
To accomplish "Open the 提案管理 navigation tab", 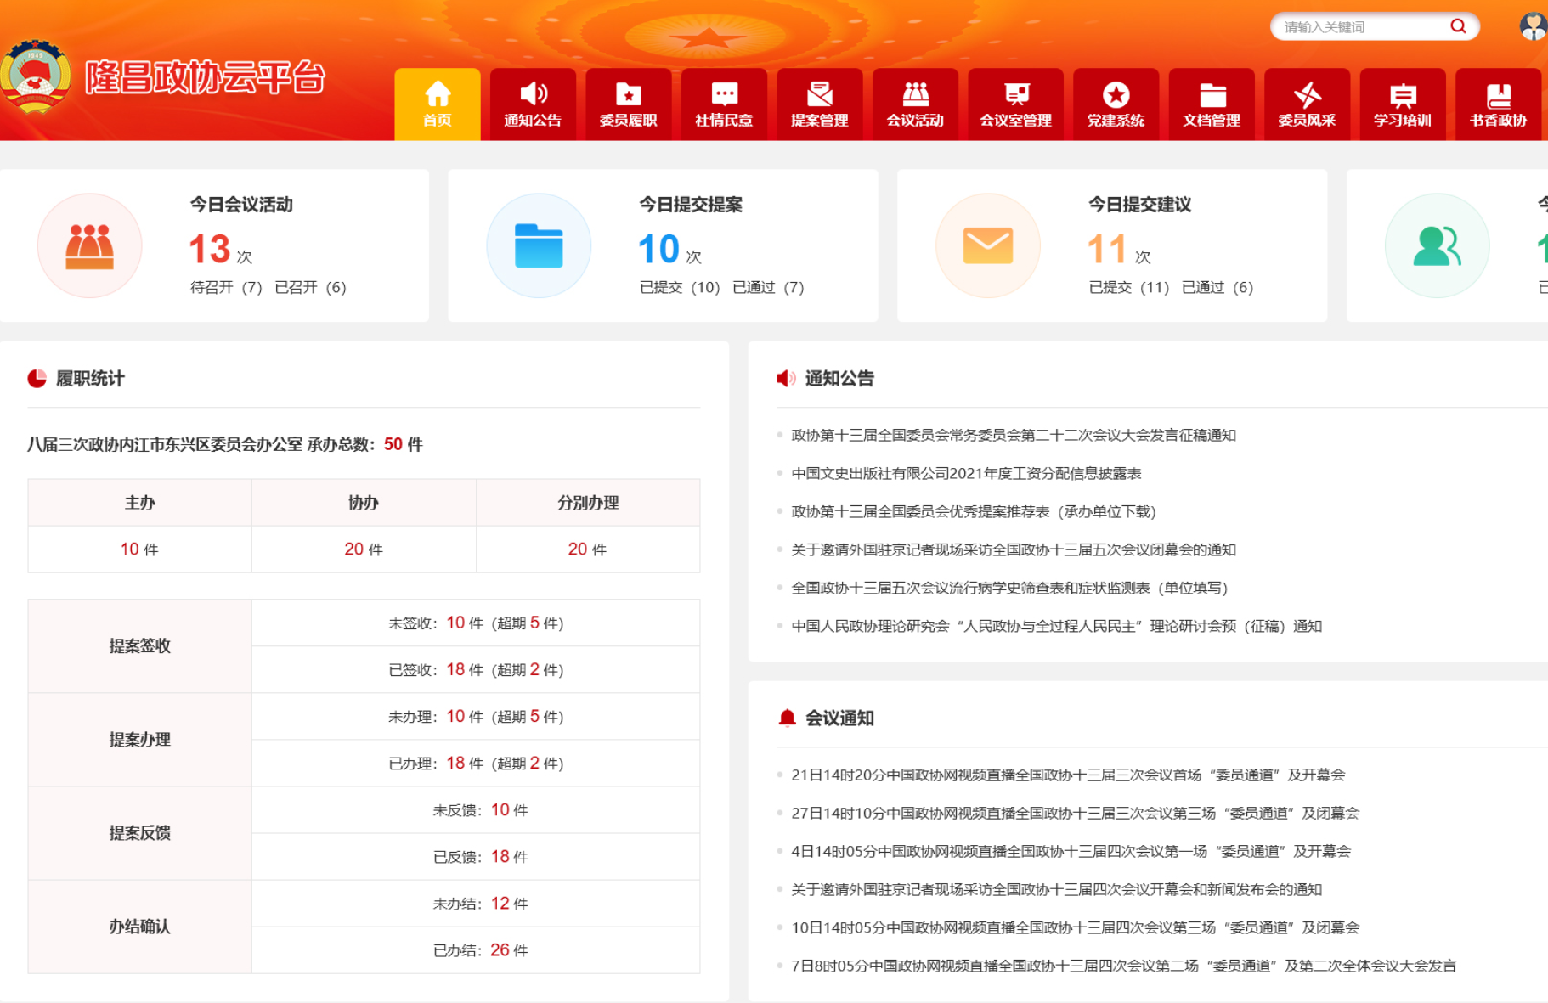I will coord(819,104).
